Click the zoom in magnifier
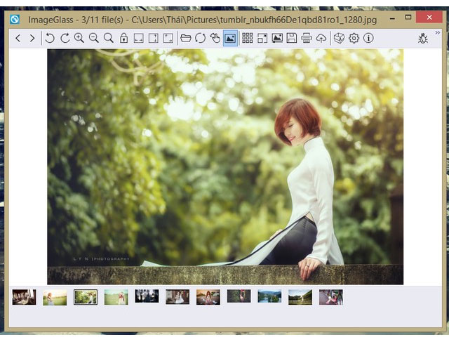The image size is (449, 342). pyautogui.click(x=79, y=38)
